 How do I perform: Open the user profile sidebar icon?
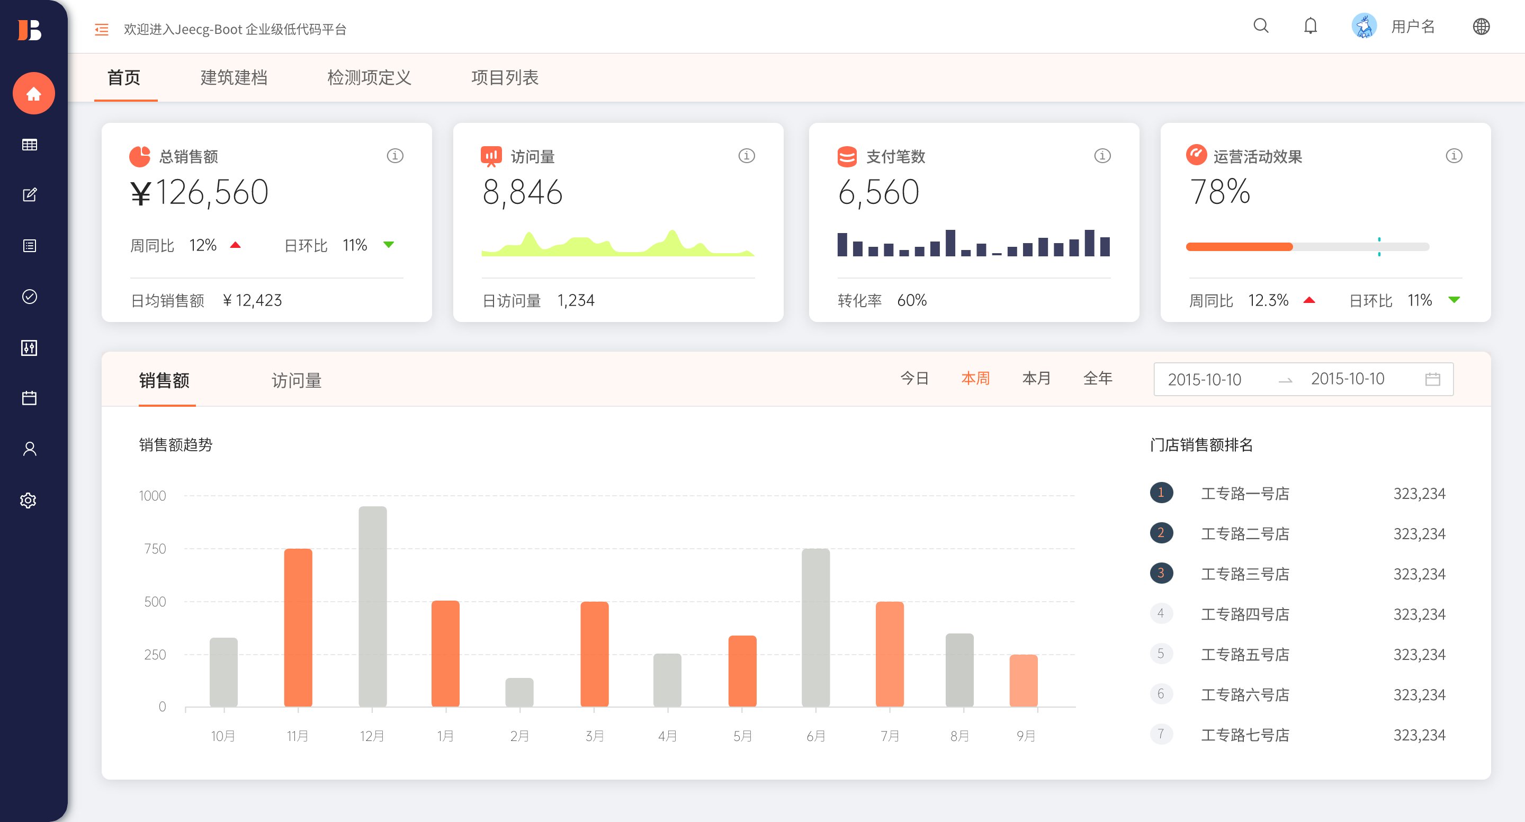tap(29, 449)
